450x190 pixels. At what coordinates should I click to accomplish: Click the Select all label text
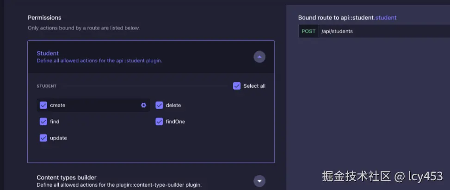click(x=254, y=86)
